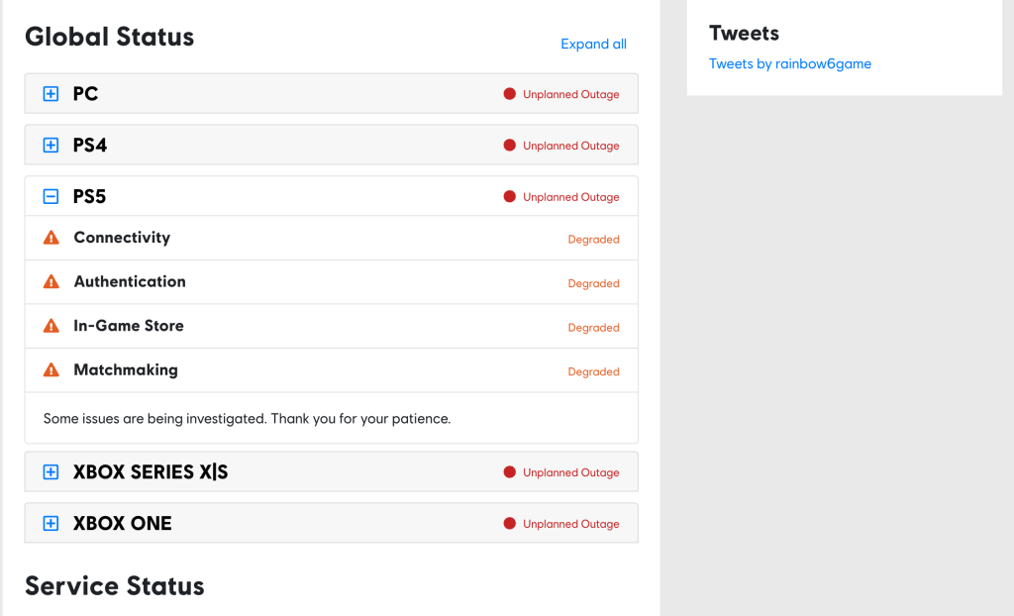1014x616 pixels.
Task: Click the In-Game Store Degraded status
Action: pyautogui.click(x=593, y=328)
